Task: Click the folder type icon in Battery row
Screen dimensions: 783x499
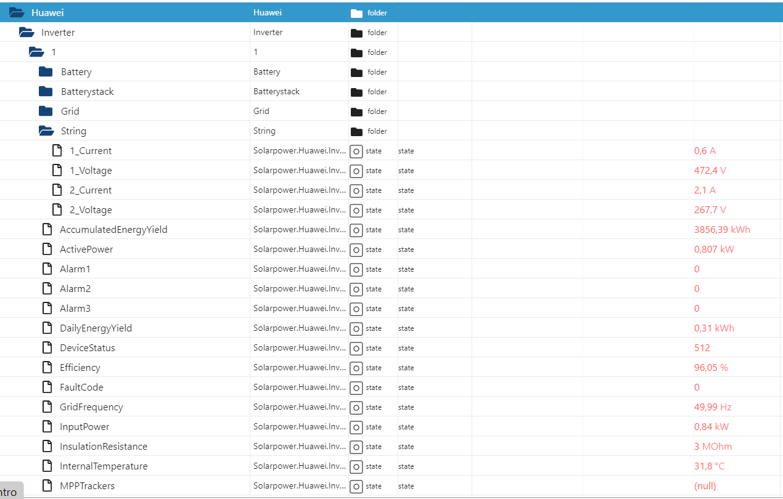Action: click(x=356, y=72)
